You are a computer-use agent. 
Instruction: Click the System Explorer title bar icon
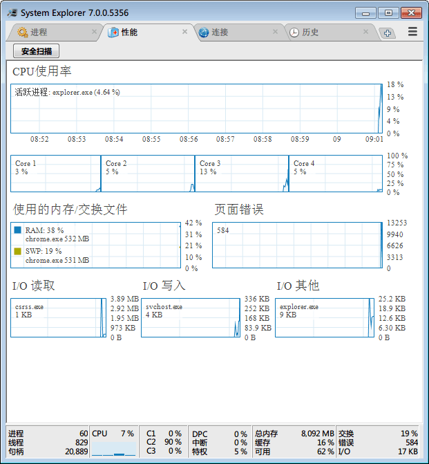12,12
